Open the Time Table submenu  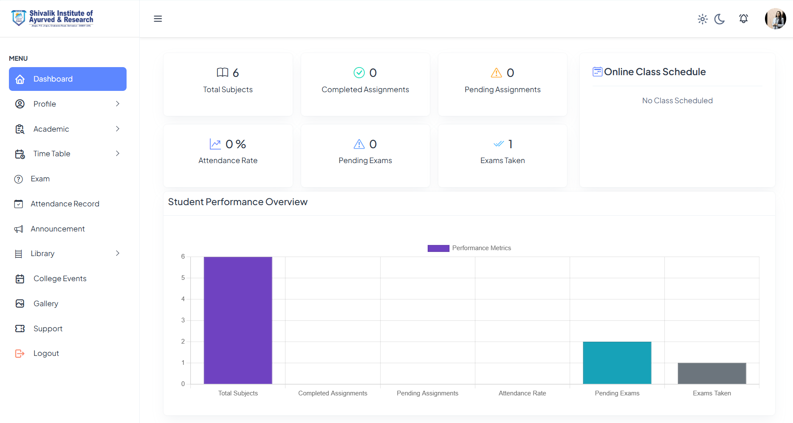[x=117, y=153]
